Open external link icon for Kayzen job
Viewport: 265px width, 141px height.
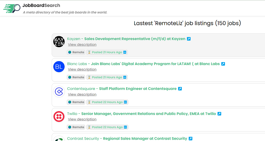[189, 39]
